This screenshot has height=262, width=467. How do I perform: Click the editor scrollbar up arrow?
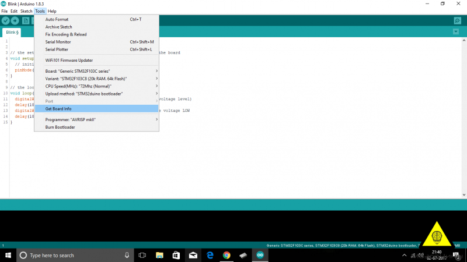pos(464,40)
